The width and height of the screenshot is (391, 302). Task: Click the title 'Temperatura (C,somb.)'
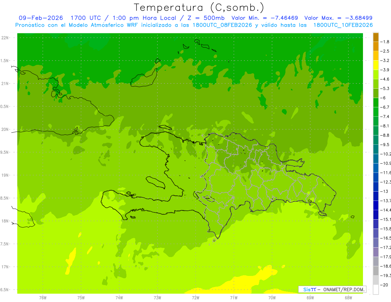pos(199,7)
